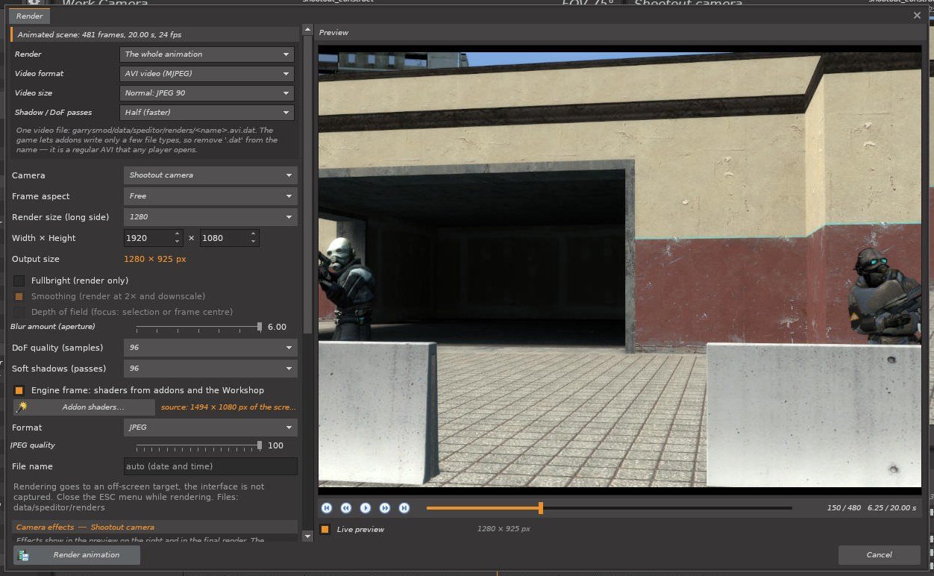Click the JPEG quality value 100
Viewport: 934px width, 576px height.
[275, 445]
